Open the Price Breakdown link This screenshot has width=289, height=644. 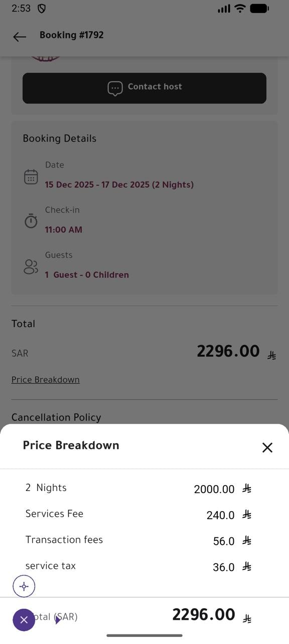pos(46,379)
